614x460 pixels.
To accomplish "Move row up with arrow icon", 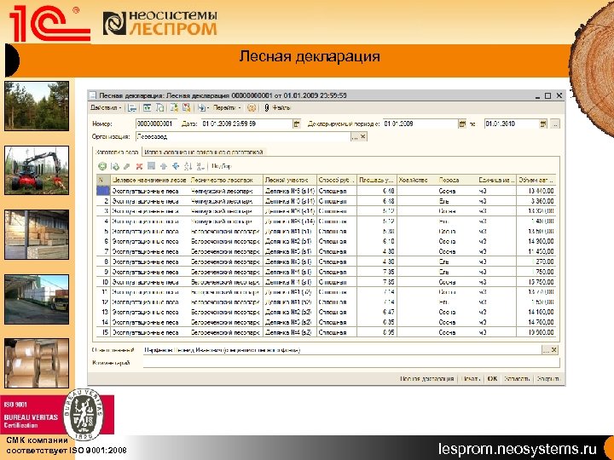I will 164,166.
